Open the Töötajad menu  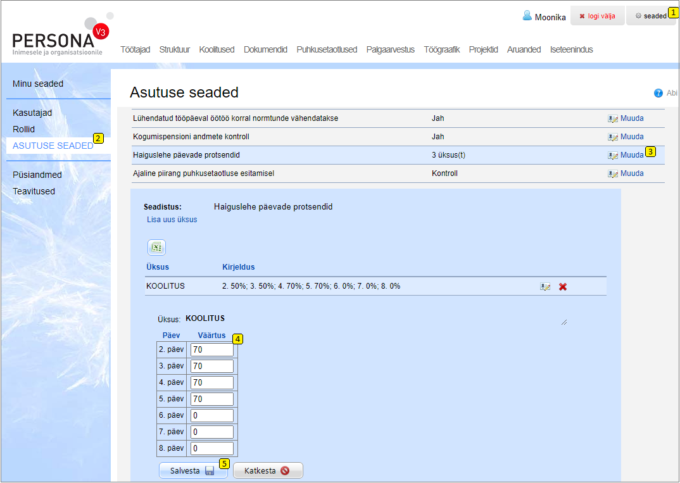pos(135,49)
